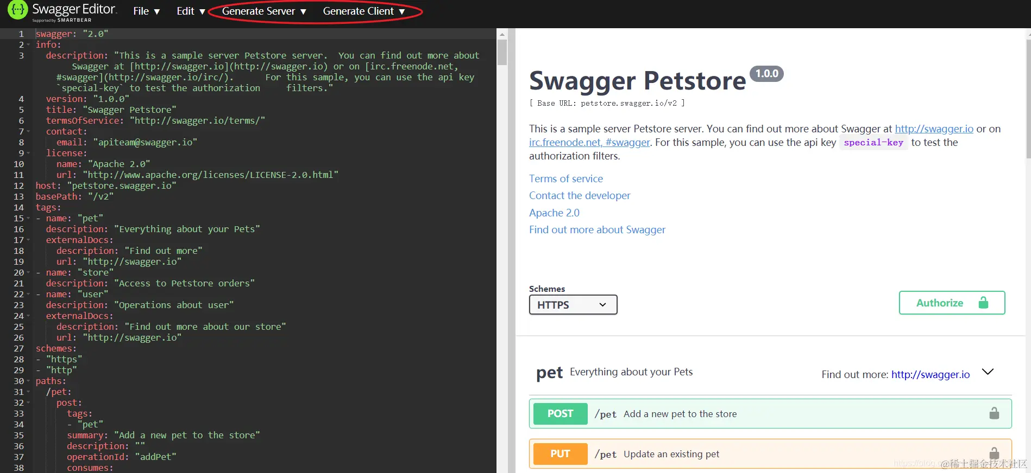Click the version: "1.0.0" line

pyautogui.click(x=87, y=99)
